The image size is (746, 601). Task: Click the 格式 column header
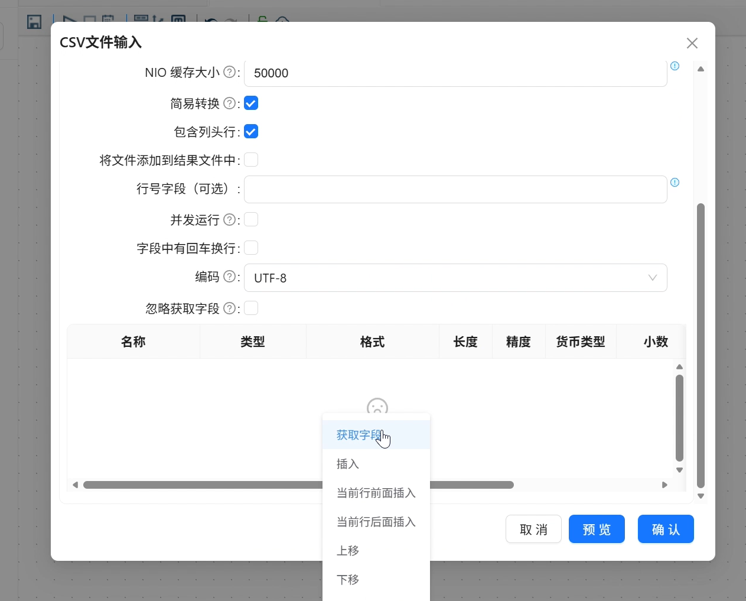click(x=373, y=342)
